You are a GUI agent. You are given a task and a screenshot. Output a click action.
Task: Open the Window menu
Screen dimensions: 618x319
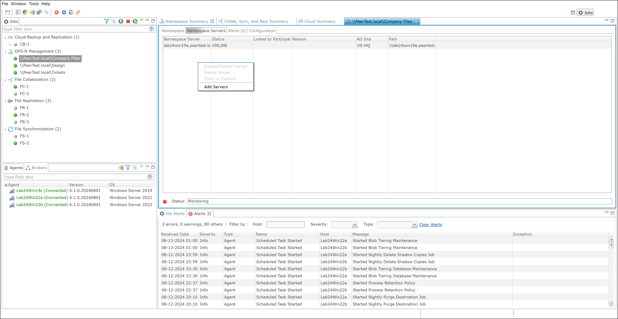[x=18, y=4]
